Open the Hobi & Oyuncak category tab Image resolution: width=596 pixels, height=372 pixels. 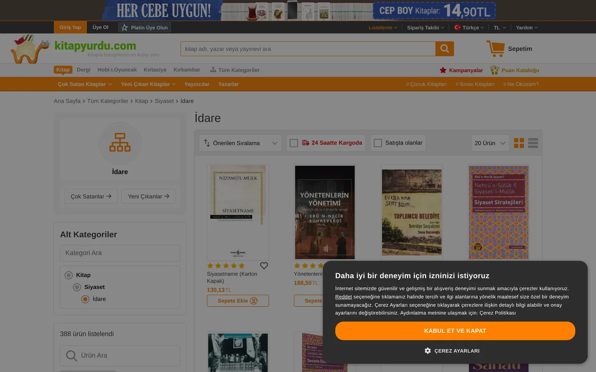click(x=117, y=70)
